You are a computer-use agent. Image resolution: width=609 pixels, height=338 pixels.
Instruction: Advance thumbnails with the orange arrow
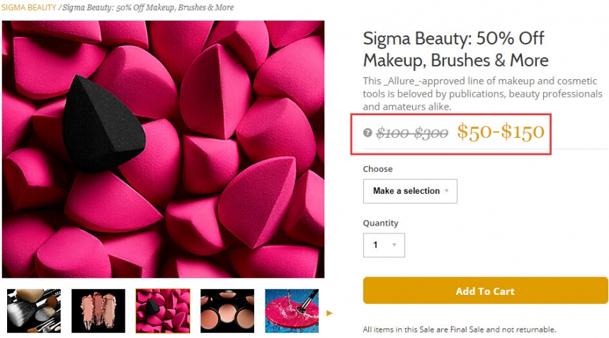coord(329,313)
